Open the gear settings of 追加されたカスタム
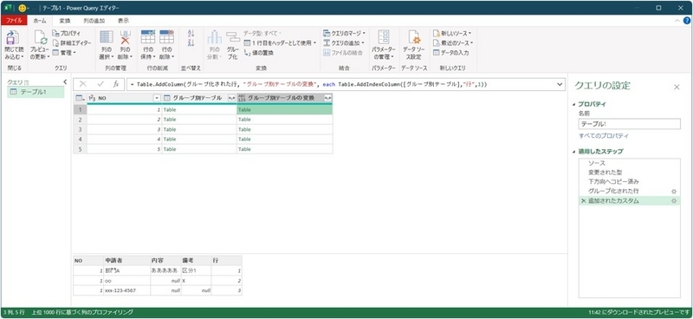The image size is (693, 319). tap(674, 201)
